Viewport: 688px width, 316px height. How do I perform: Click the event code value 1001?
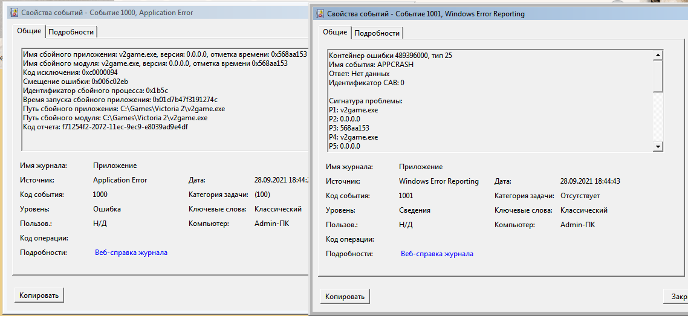click(x=406, y=196)
